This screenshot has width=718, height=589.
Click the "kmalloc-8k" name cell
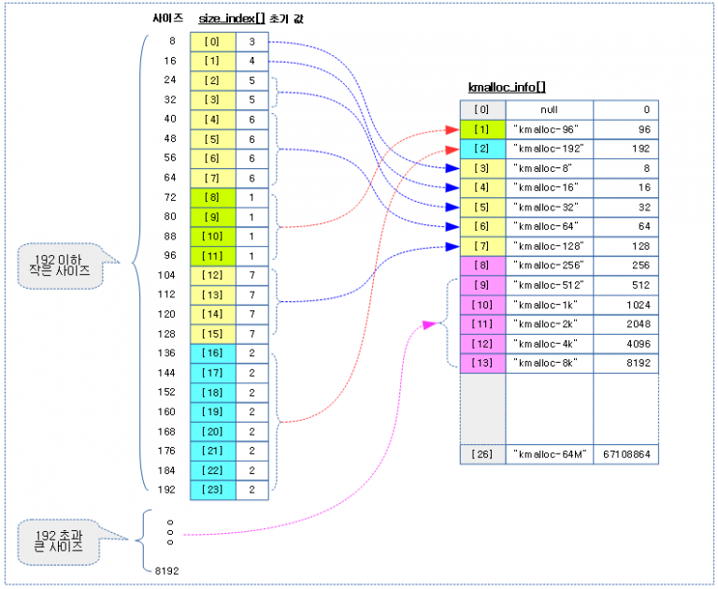point(550,363)
